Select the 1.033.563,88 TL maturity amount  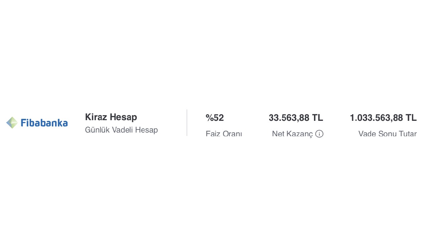383,118
